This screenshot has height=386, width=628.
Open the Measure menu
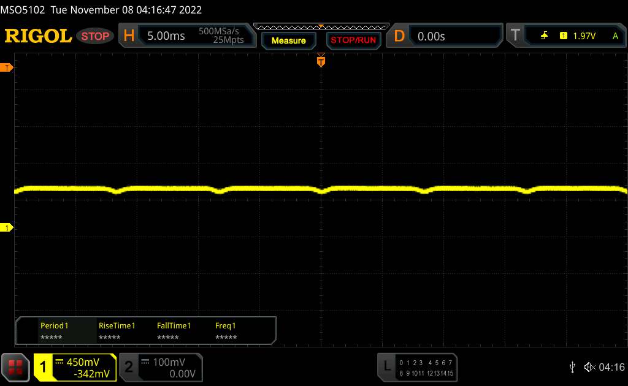tap(288, 40)
